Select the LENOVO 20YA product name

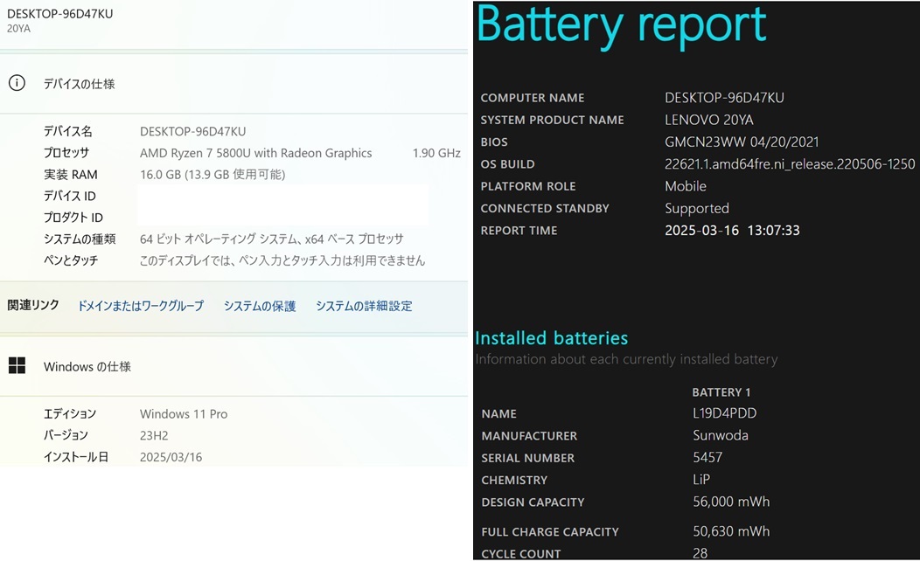[708, 120]
